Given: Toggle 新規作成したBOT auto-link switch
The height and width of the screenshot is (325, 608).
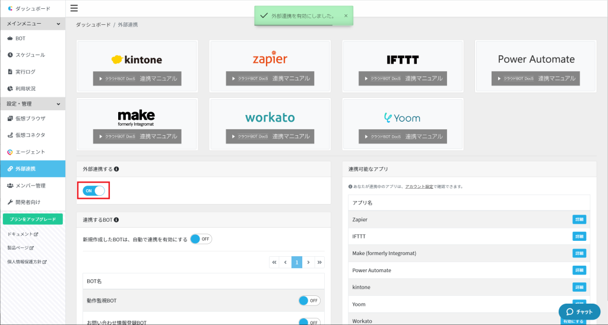Looking at the screenshot, I should coord(201,239).
